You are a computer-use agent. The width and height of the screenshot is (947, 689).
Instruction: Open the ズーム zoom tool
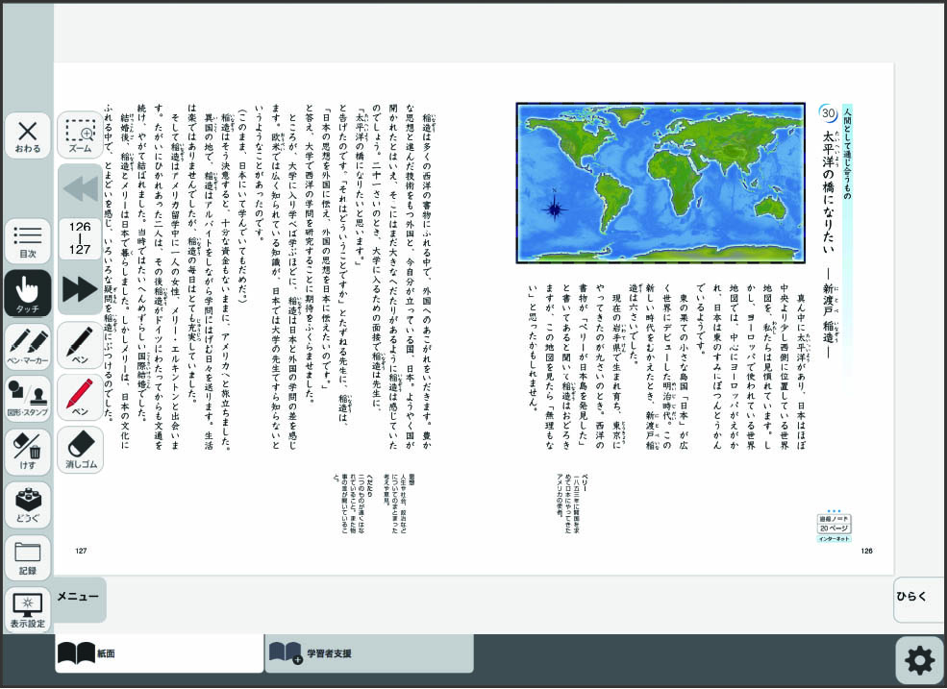[x=81, y=135]
